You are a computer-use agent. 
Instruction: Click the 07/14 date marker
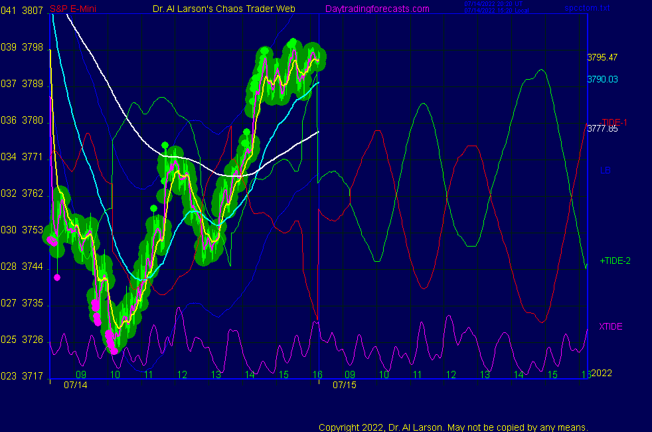click(x=75, y=385)
